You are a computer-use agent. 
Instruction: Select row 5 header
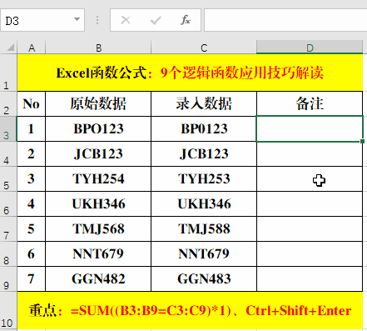coord(8,178)
